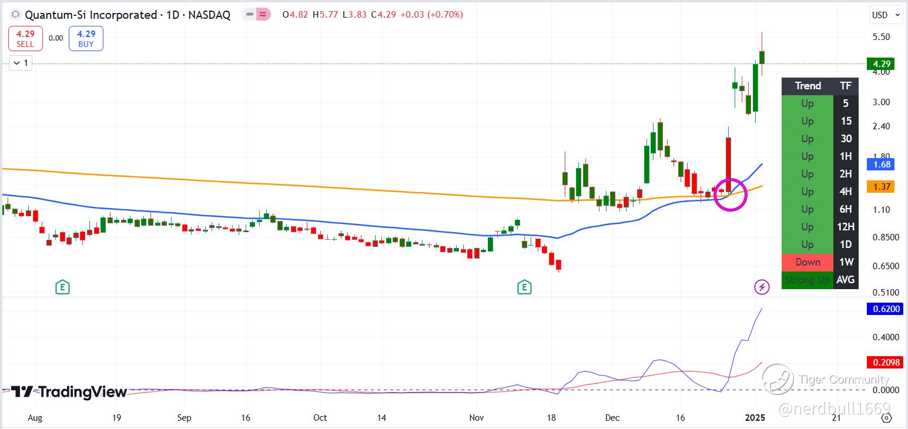Viewport: 908px width, 429px height.
Task: Click the Sep label on time axis
Action: pos(185,418)
